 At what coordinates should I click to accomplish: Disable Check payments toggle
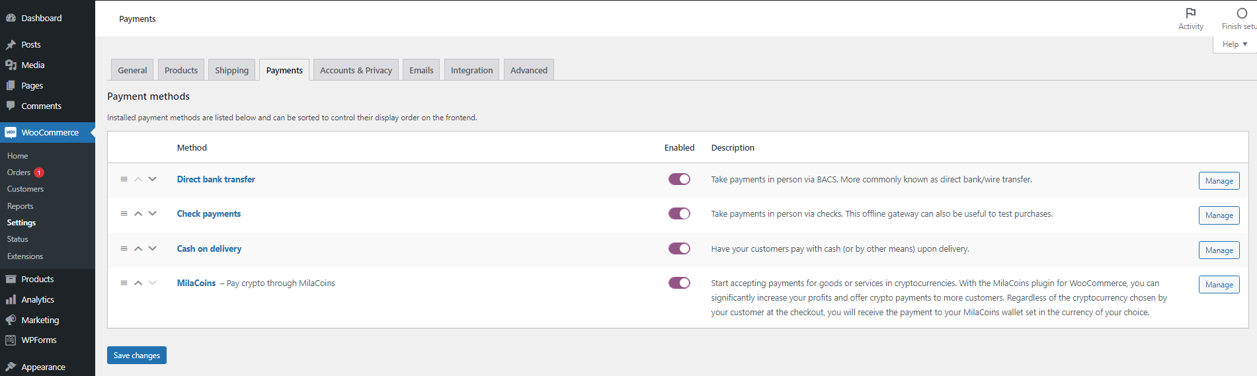pyautogui.click(x=679, y=213)
